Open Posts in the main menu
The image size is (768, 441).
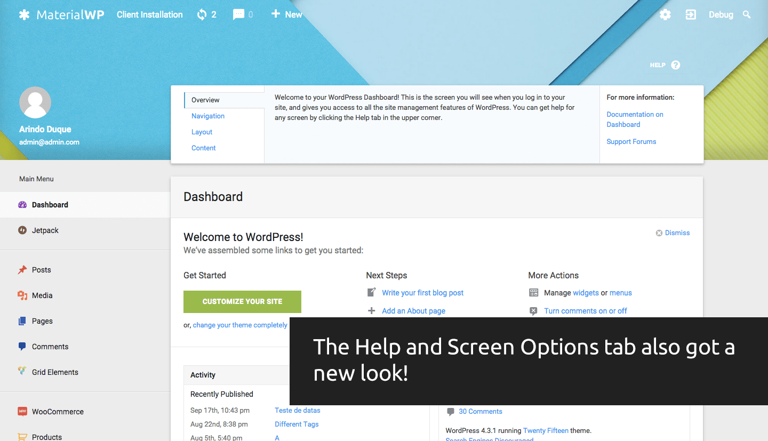point(85,270)
